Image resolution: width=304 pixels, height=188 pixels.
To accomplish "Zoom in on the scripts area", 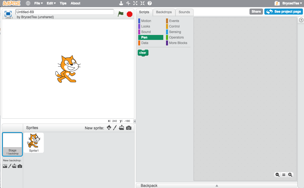I will pyautogui.click(x=291, y=175).
